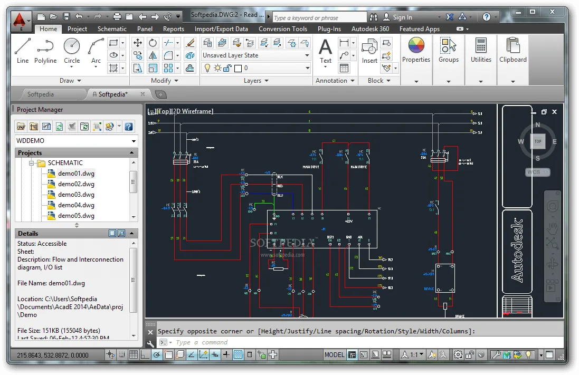Select the Scale modify tool
The image size is (579, 375).
pos(153,68)
